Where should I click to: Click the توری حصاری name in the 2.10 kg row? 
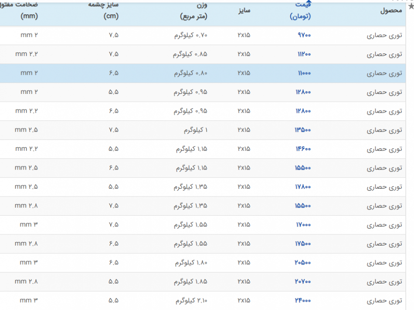tap(384, 300)
